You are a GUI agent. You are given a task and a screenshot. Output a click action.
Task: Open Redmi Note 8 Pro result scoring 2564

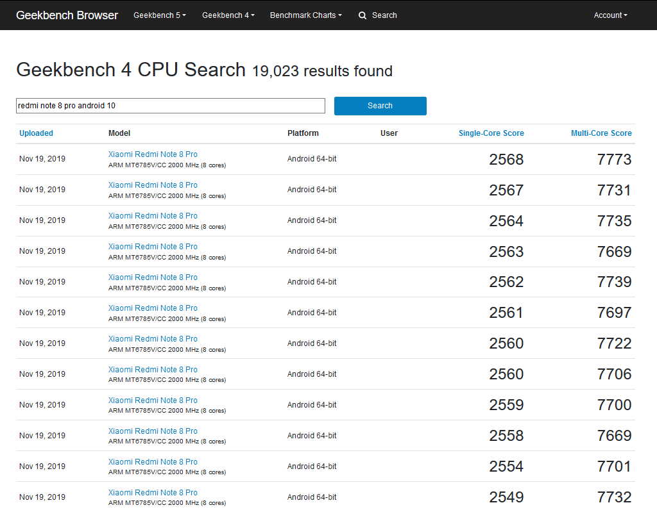153,215
